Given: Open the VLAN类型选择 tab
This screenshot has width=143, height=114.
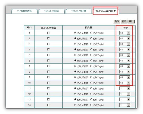Looking at the screenshot, I should 24,11.
